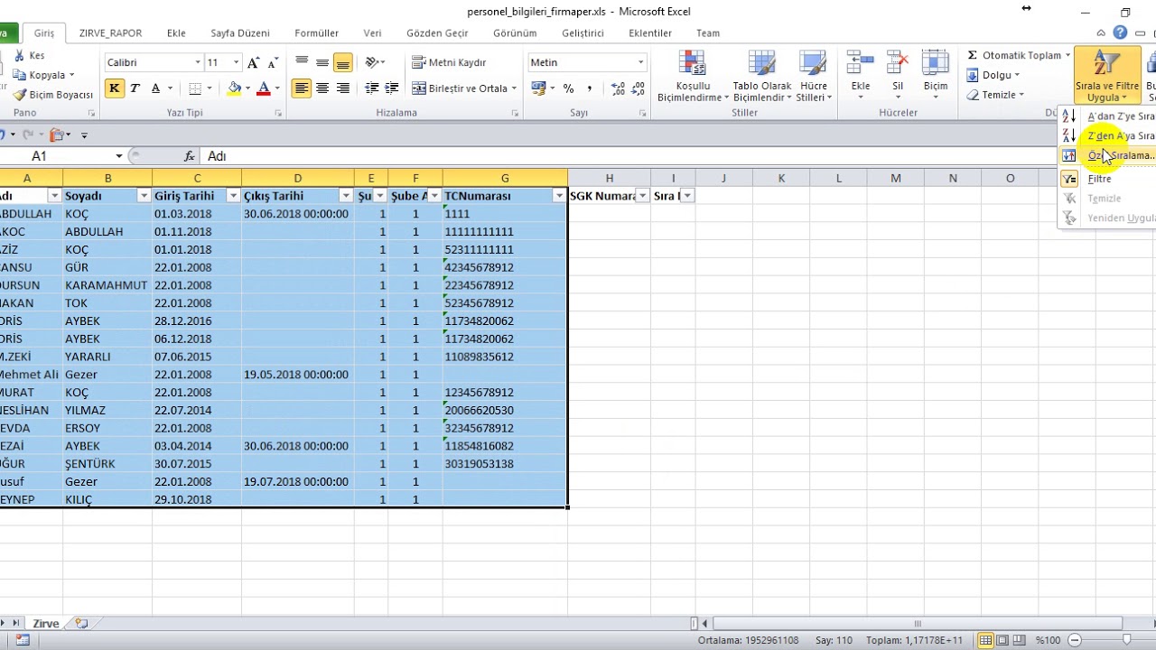This screenshot has width=1156, height=650.
Task: Increase indent in Hizalama group
Action: coord(392,88)
